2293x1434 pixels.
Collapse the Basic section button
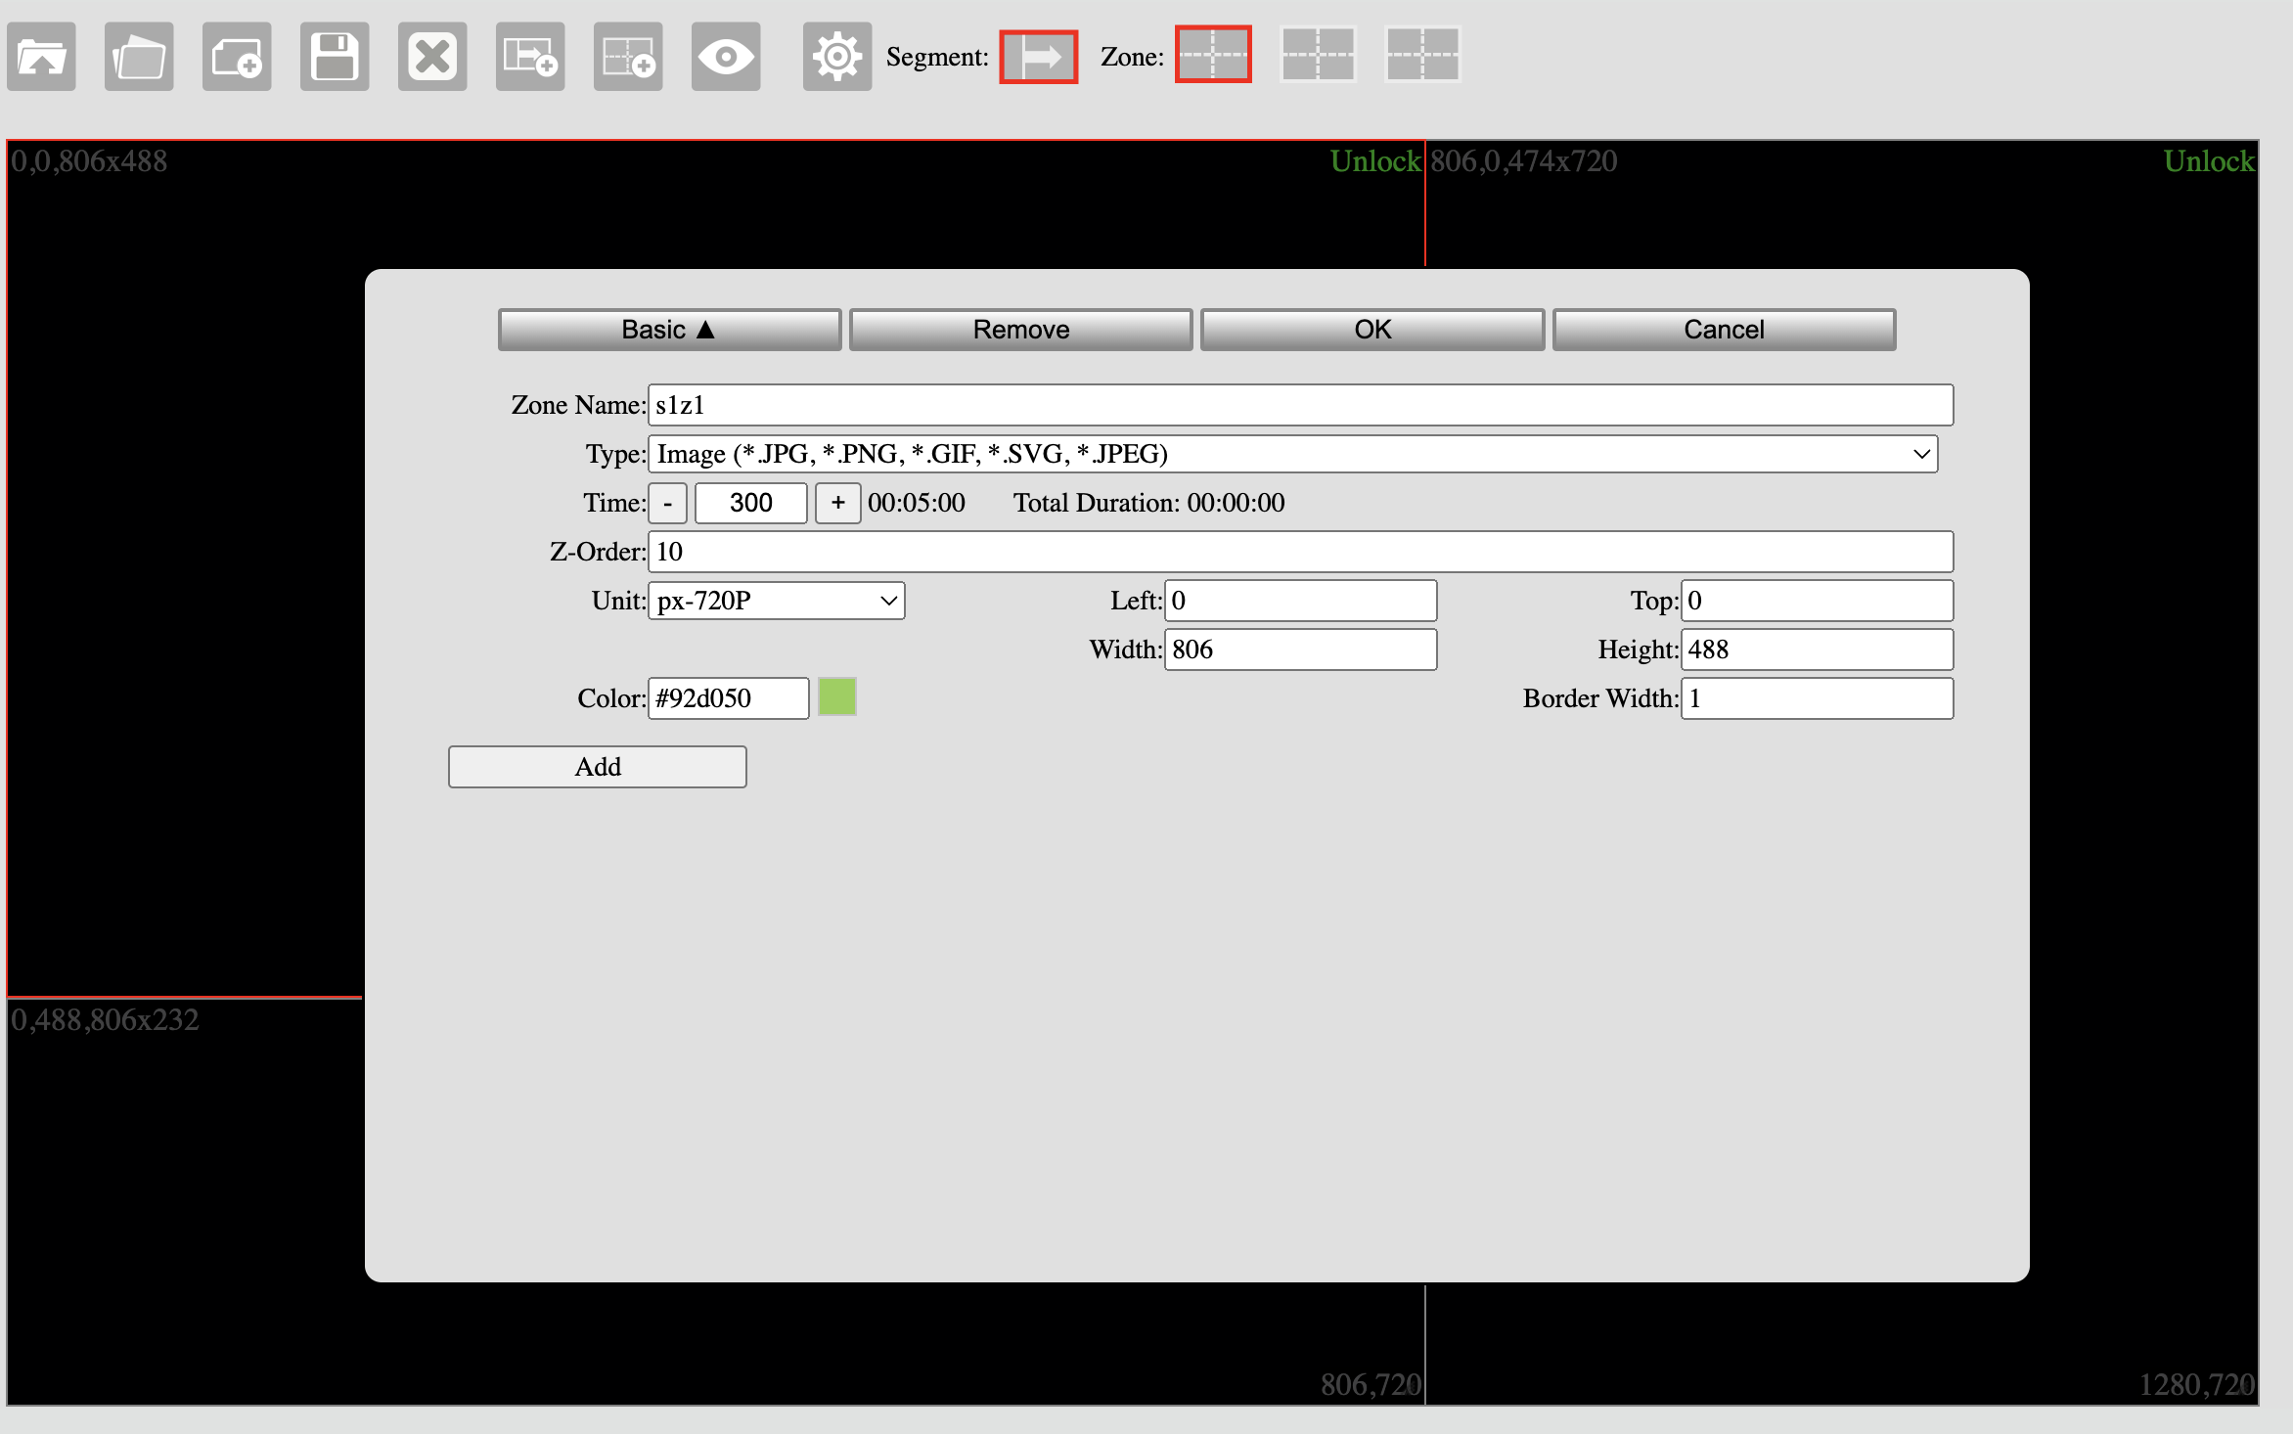[x=669, y=330]
